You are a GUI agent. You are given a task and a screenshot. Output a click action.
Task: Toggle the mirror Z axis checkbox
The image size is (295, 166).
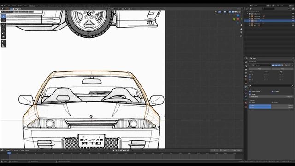[250, 79]
